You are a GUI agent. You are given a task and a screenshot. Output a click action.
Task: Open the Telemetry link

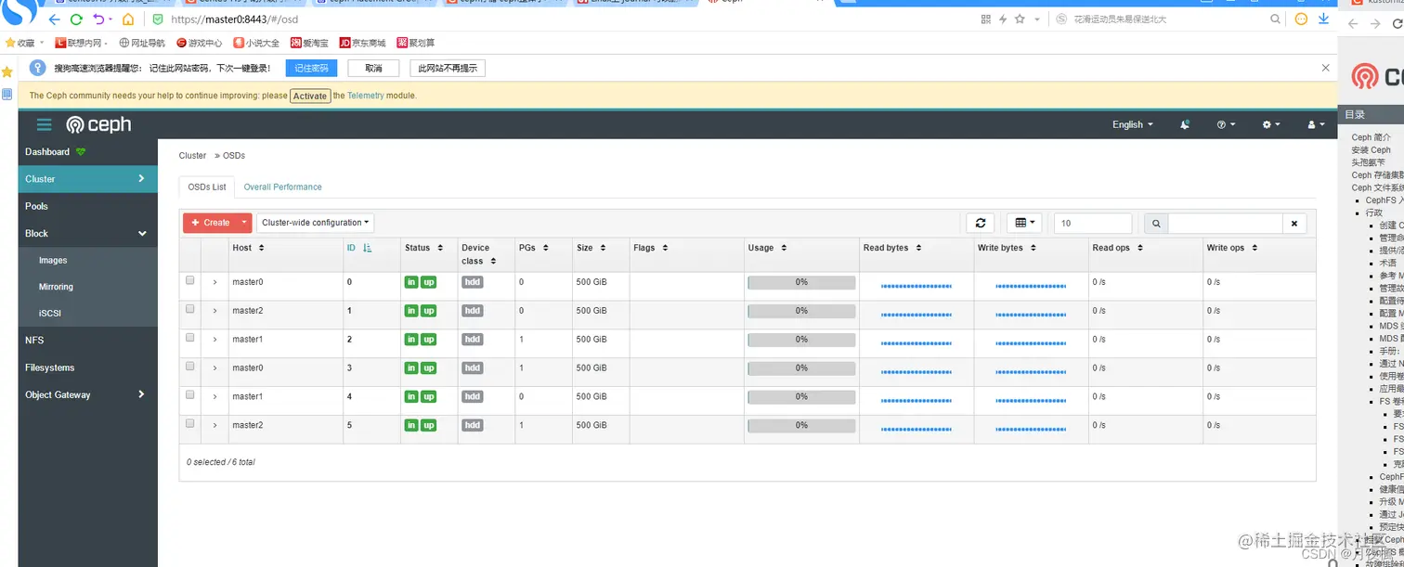tap(365, 96)
